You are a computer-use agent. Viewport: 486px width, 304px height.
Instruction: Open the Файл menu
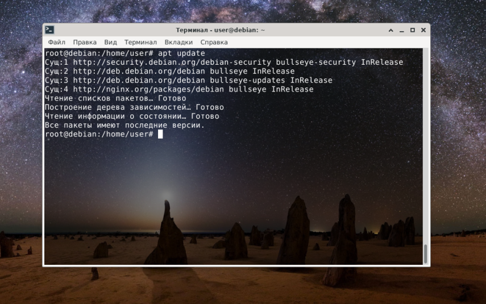pyautogui.click(x=56, y=42)
